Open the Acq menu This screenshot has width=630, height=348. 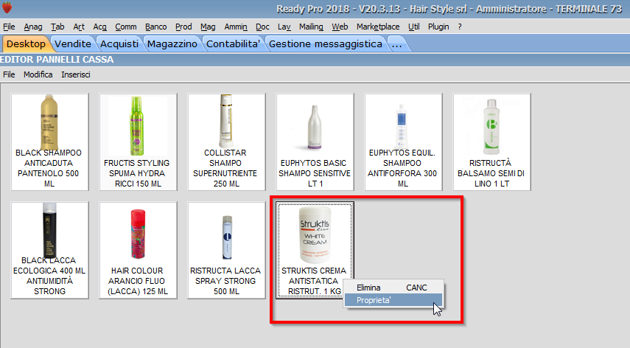(x=99, y=27)
